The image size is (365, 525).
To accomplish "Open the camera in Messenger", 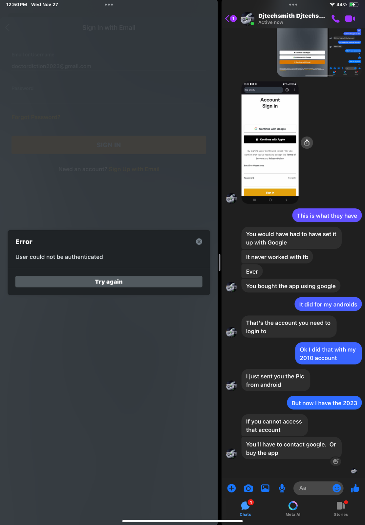I will coord(248,488).
